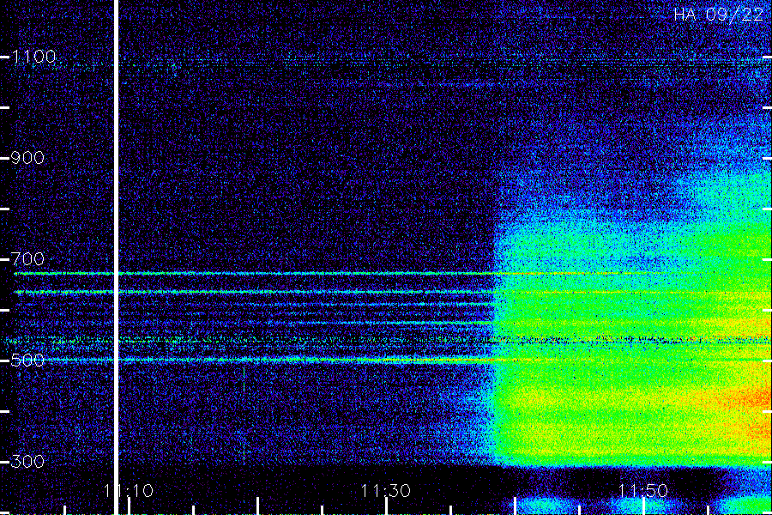Click the 700 frequency axis label
Viewport: 772px width, 515px height.
pyautogui.click(x=28, y=258)
